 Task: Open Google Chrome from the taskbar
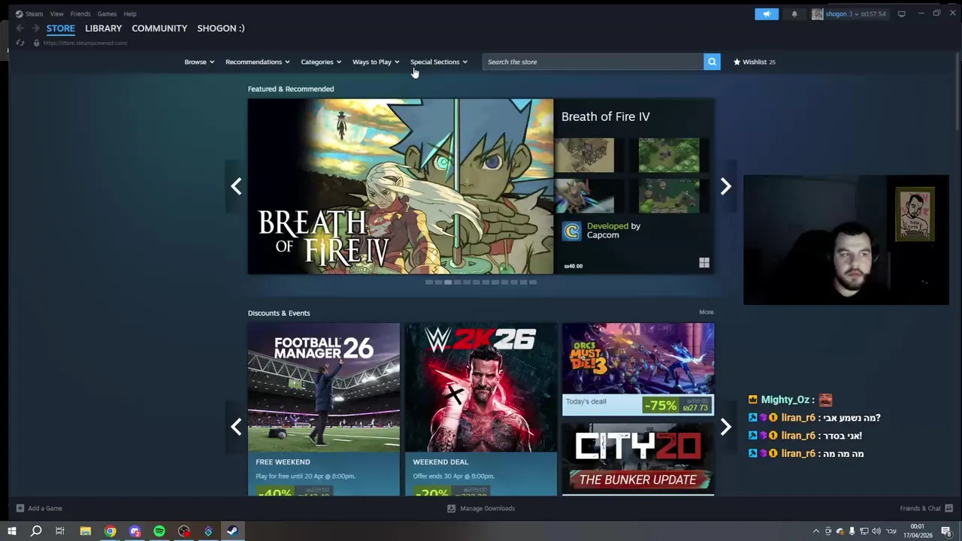point(110,531)
